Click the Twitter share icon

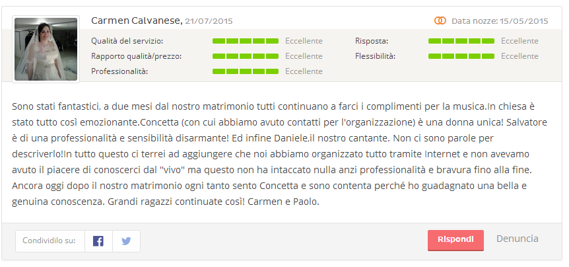pyautogui.click(x=126, y=241)
